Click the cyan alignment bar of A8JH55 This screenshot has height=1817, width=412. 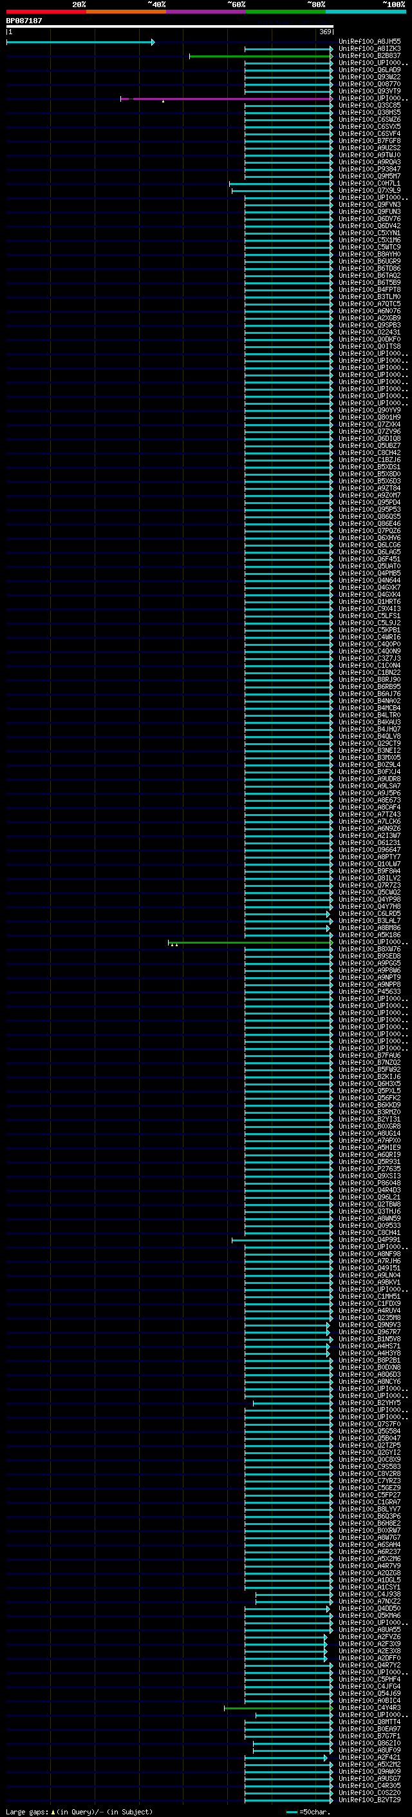[80, 43]
